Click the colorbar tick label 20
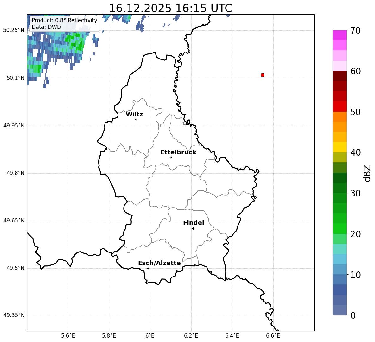 click(x=355, y=234)
